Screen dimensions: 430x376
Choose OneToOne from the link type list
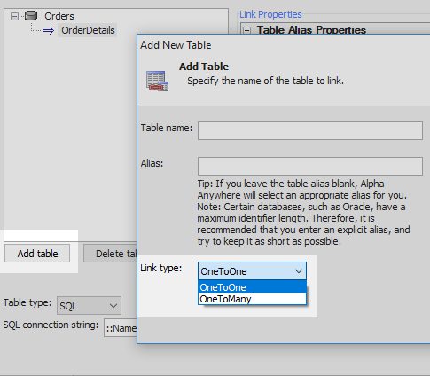252,287
